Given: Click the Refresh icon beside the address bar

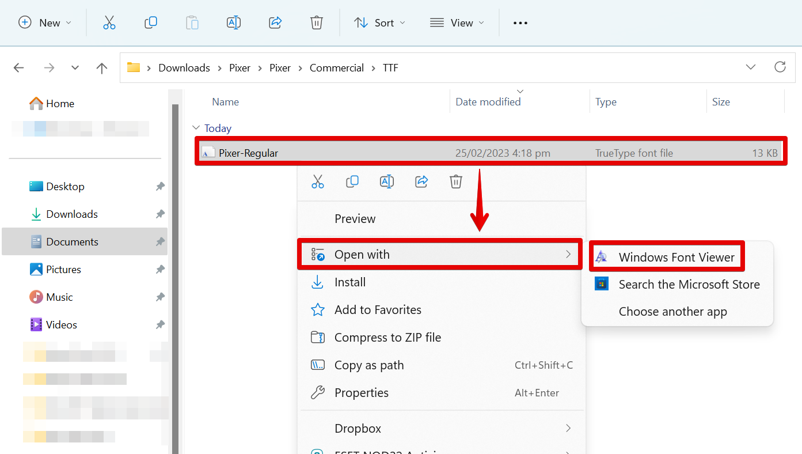Looking at the screenshot, I should click(780, 67).
